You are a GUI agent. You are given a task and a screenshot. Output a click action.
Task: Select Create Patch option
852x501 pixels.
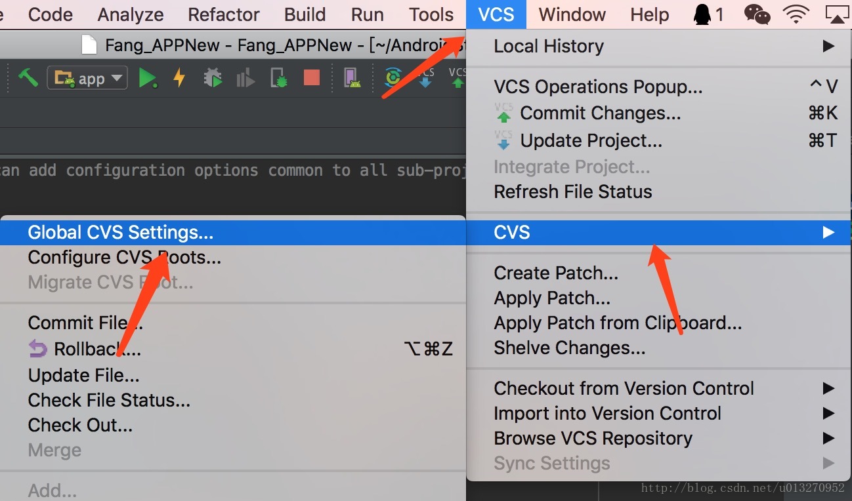click(x=556, y=273)
